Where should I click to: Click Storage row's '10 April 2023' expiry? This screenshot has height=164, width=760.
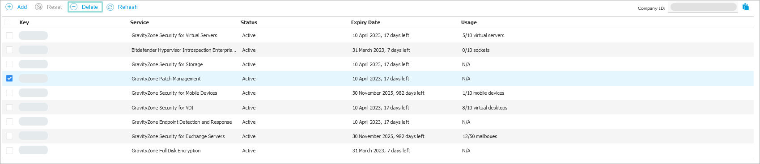(x=381, y=64)
